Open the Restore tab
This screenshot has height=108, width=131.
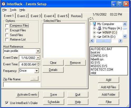76,16
